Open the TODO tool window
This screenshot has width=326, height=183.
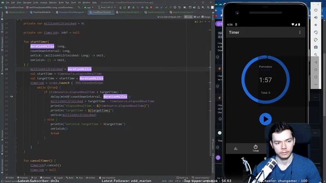pyautogui.click(x=10, y=177)
